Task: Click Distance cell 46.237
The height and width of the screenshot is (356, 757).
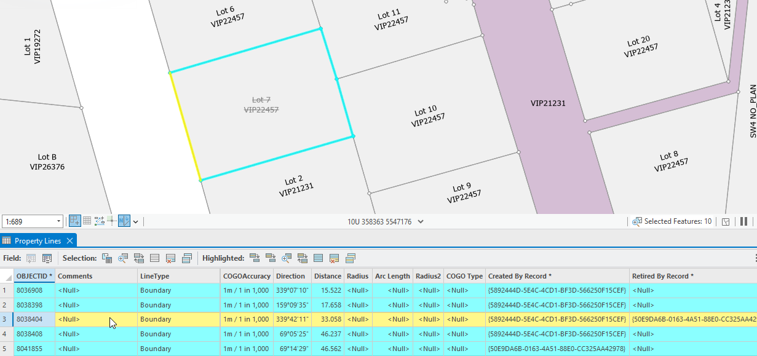Action: 327,334
